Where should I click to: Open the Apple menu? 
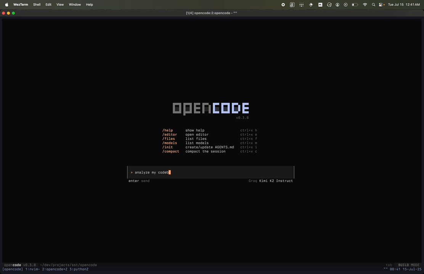tap(6, 5)
